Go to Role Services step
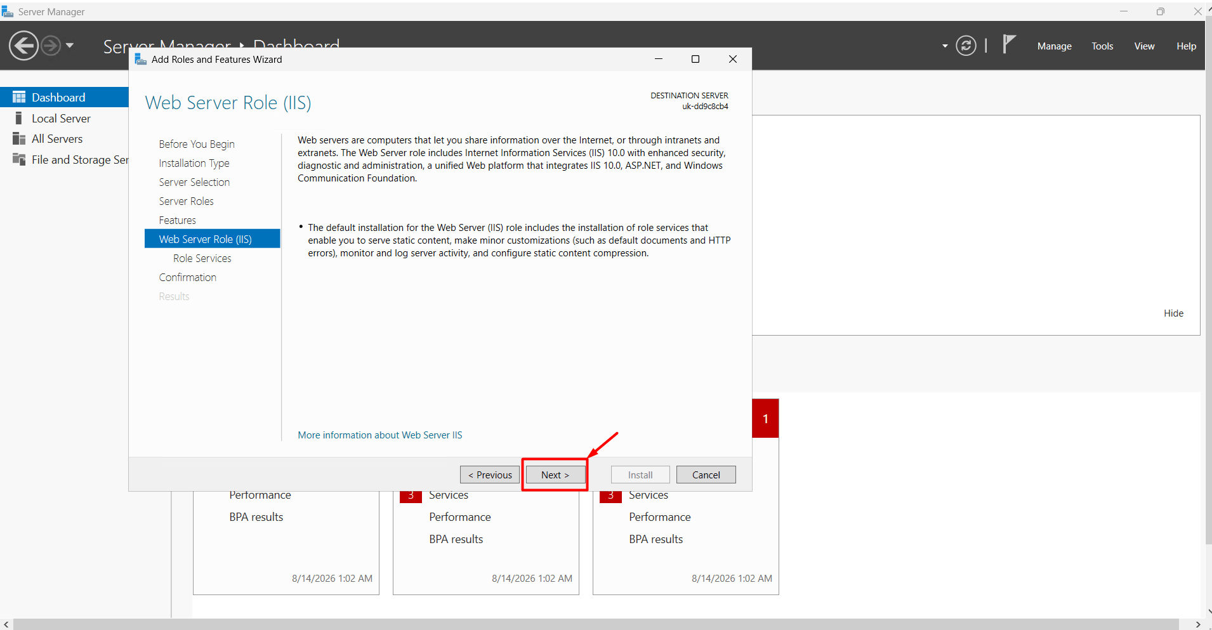The width and height of the screenshot is (1212, 630). [202, 258]
